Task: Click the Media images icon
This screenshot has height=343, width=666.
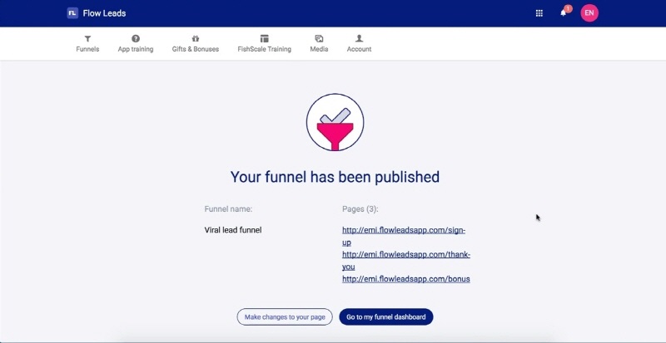Action: pyautogui.click(x=319, y=38)
